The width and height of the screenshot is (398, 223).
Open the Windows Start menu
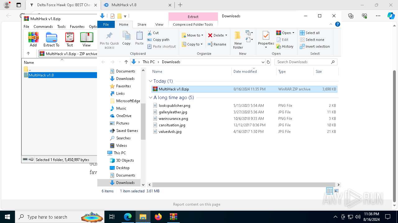[x=7, y=217]
